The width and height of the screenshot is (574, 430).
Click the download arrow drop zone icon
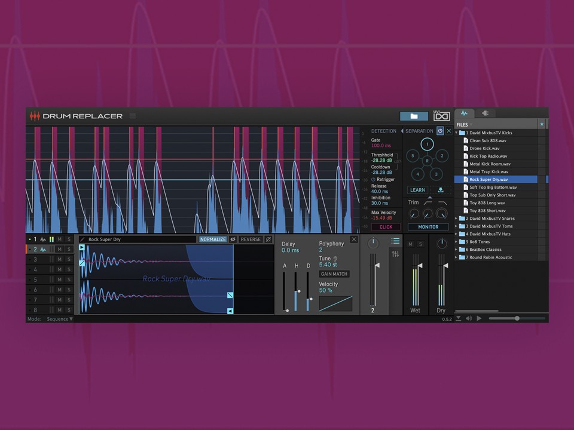441,190
